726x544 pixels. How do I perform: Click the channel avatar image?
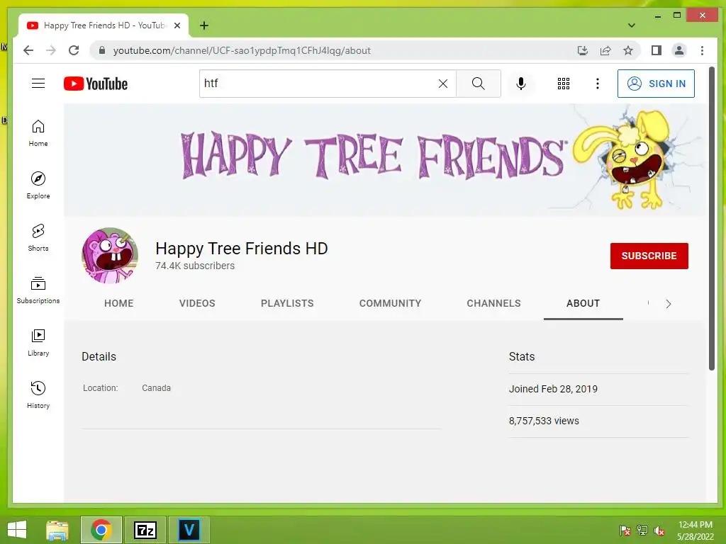point(110,255)
